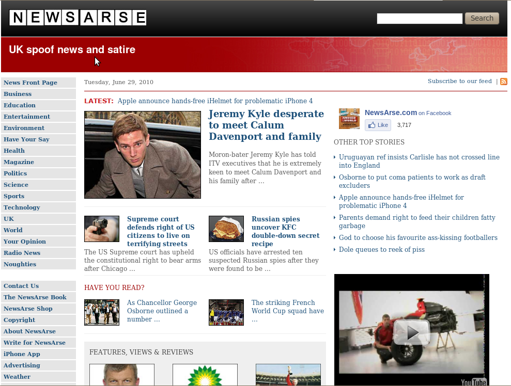Open the Business section
511x386 pixels.
click(x=38, y=94)
